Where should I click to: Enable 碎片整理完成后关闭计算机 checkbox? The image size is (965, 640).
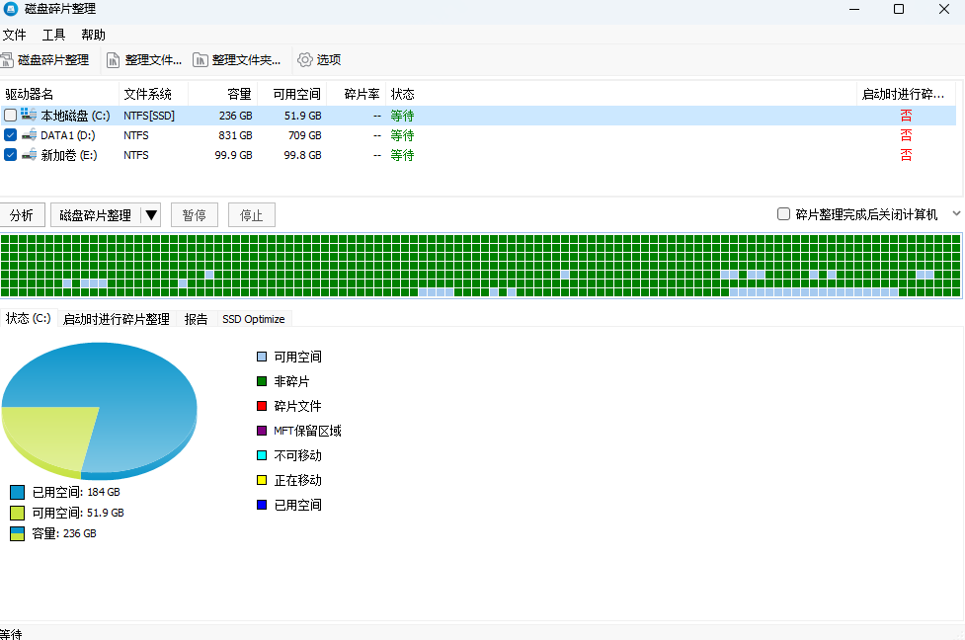783,214
